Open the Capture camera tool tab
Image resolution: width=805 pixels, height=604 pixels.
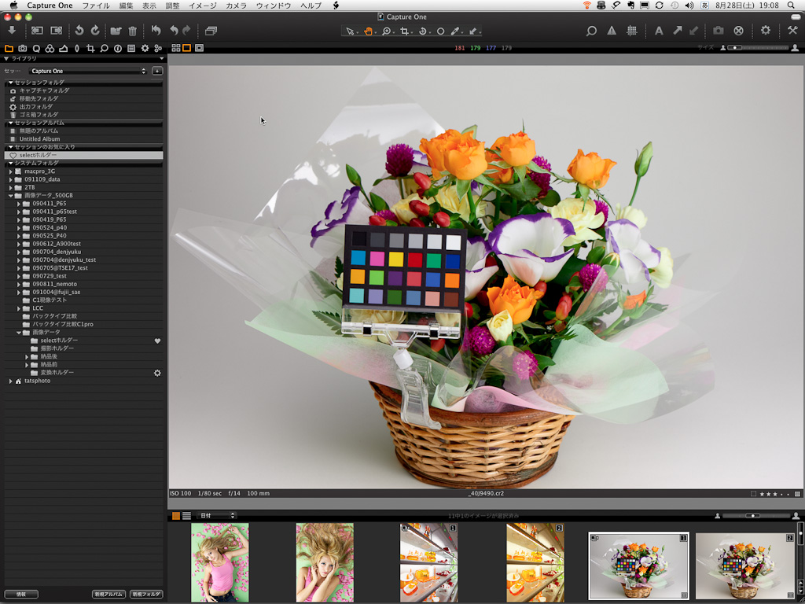(22, 49)
